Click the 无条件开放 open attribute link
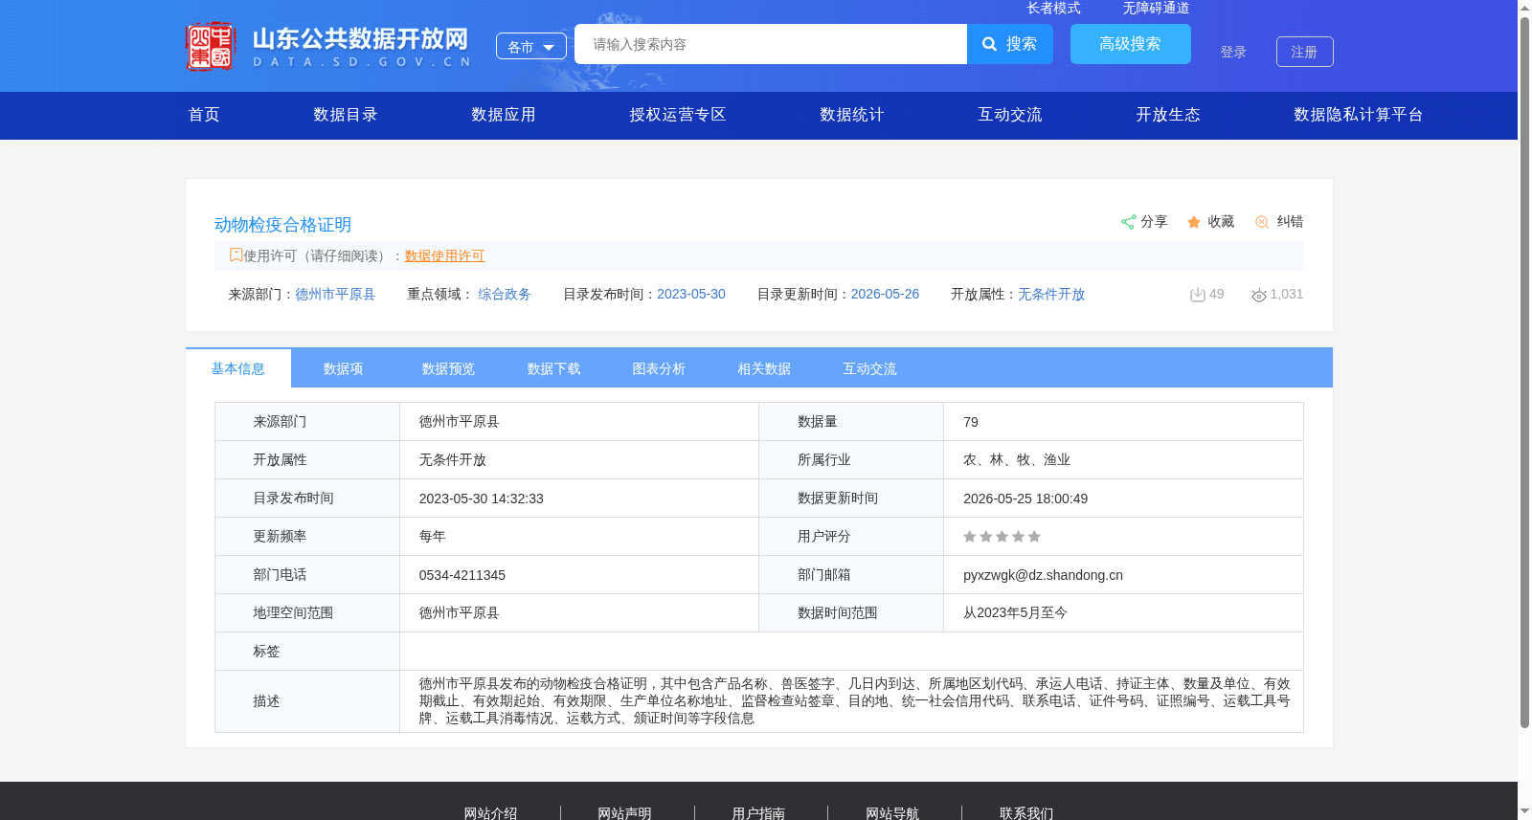 tap(1051, 295)
